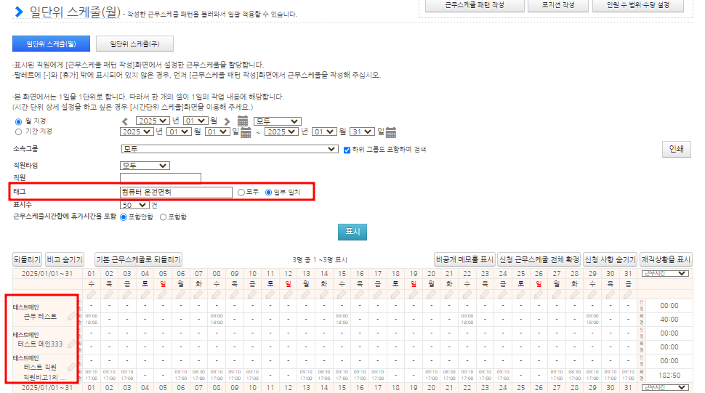Click the 인쇄 print button
The image size is (705, 393).
(x=676, y=150)
